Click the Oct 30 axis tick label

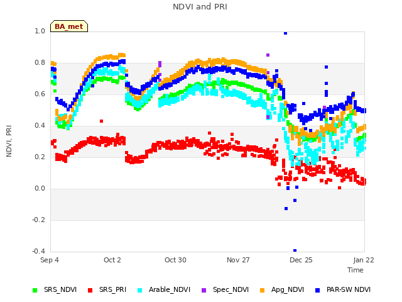175,260
